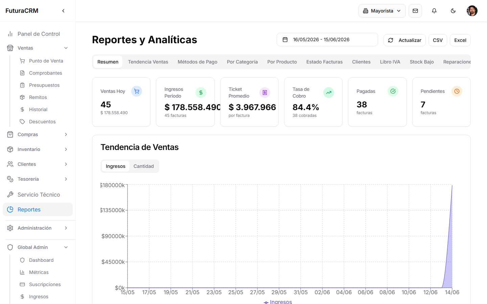Click the FuturaCRM logo text

tap(22, 11)
